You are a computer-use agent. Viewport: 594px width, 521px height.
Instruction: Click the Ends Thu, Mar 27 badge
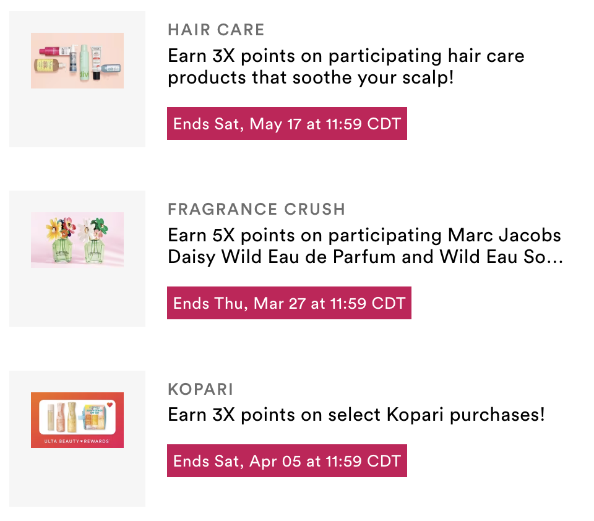point(289,303)
